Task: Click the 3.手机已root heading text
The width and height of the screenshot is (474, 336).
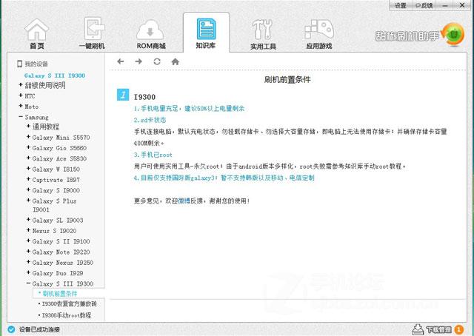Action: [153, 155]
